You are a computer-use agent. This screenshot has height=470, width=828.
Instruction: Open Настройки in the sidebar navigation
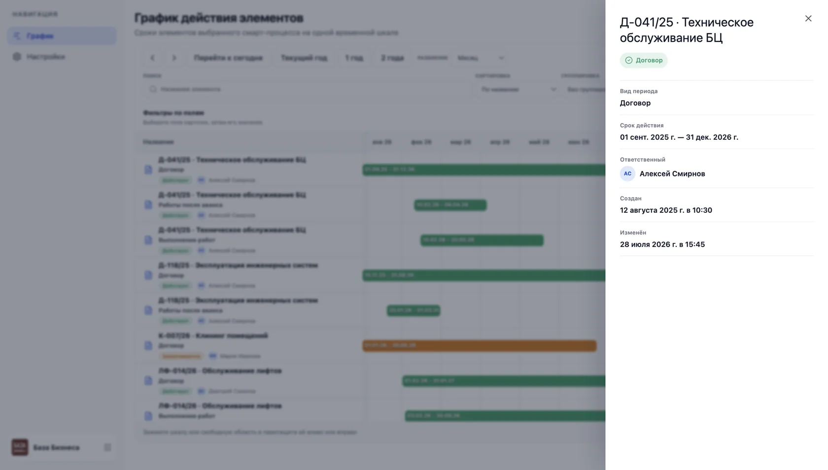[62, 57]
